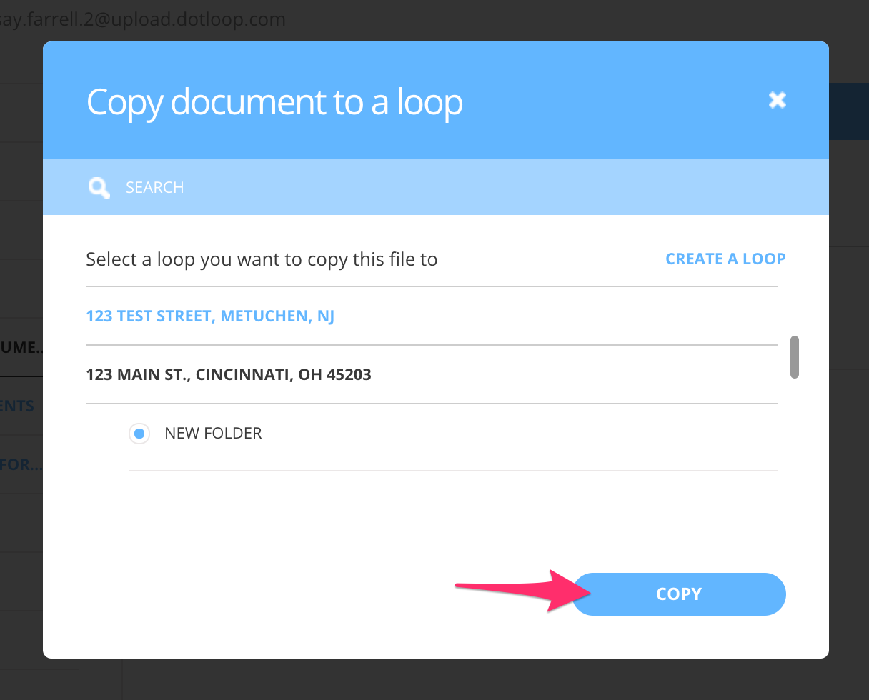Click the loop list scrollbar handle
Image resolution: width=869 pixels, height=700 pixels.
pyautogui.click(x=794, y=356)
